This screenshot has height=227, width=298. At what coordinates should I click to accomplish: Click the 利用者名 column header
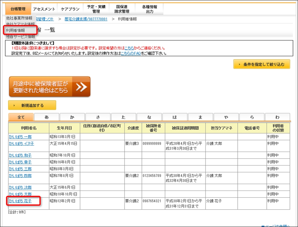point(29,128)
